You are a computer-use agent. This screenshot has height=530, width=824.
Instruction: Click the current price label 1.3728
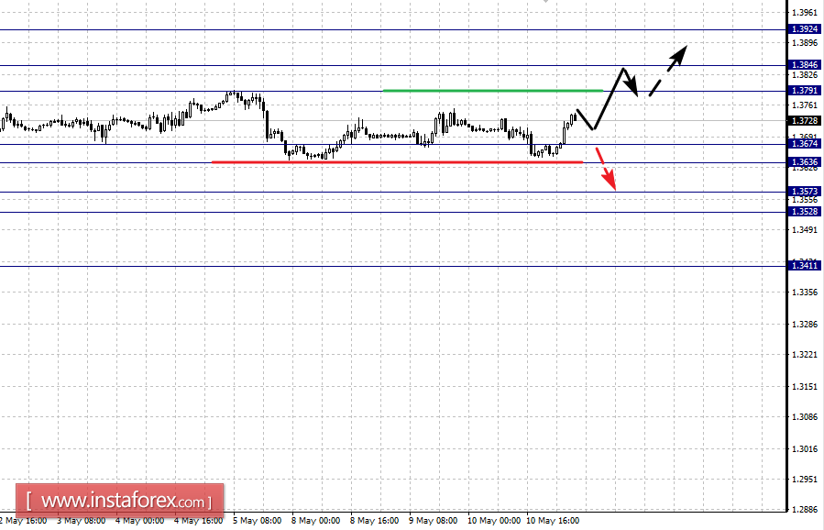click(804, 121)
